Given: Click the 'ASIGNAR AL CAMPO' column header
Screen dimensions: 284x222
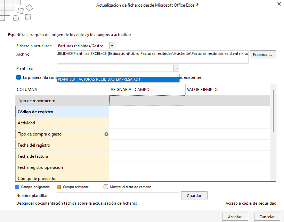Looking at the screenshot, I should coord(147,90).
